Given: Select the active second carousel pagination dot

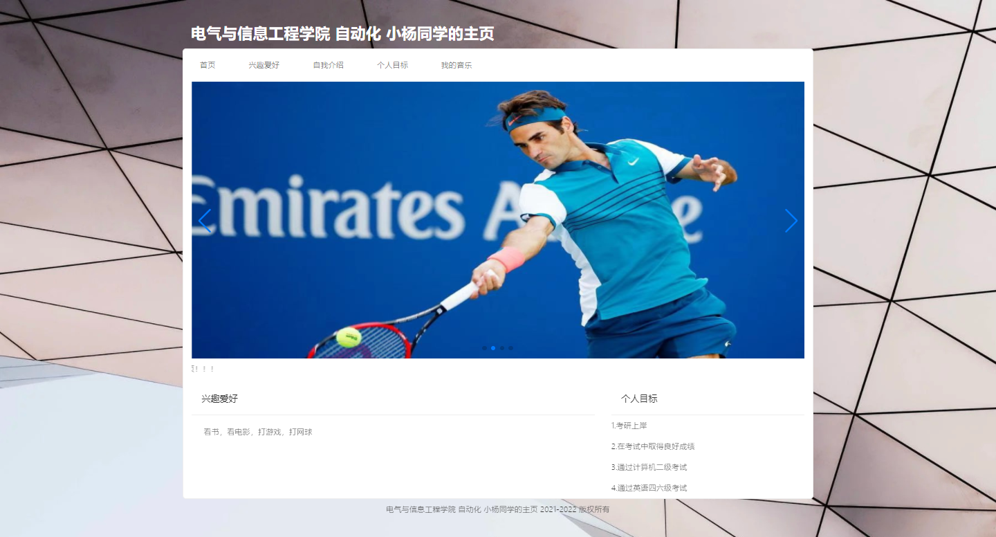Looking at the screenshot, I should point(493,348).
